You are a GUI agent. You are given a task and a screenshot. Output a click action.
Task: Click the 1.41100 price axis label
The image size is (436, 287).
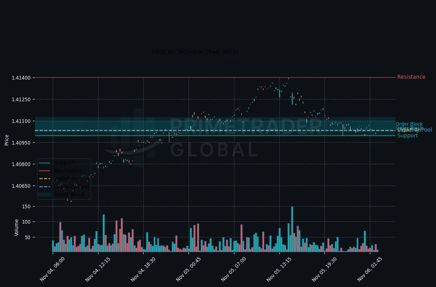point(21,121)
